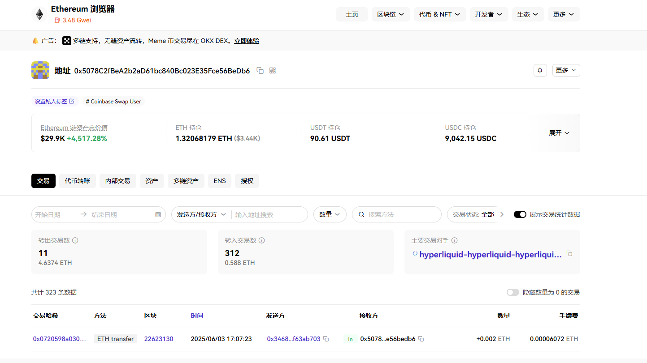The width and height of the screenshot is (647, 363).
Task: Switch to the ENS tab
Action: (220, 181)
